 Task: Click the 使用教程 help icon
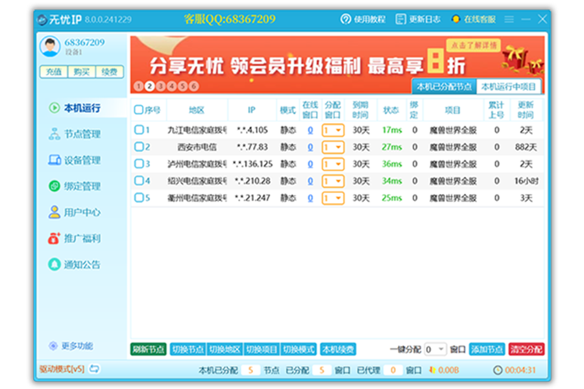[x=346, y=19]
